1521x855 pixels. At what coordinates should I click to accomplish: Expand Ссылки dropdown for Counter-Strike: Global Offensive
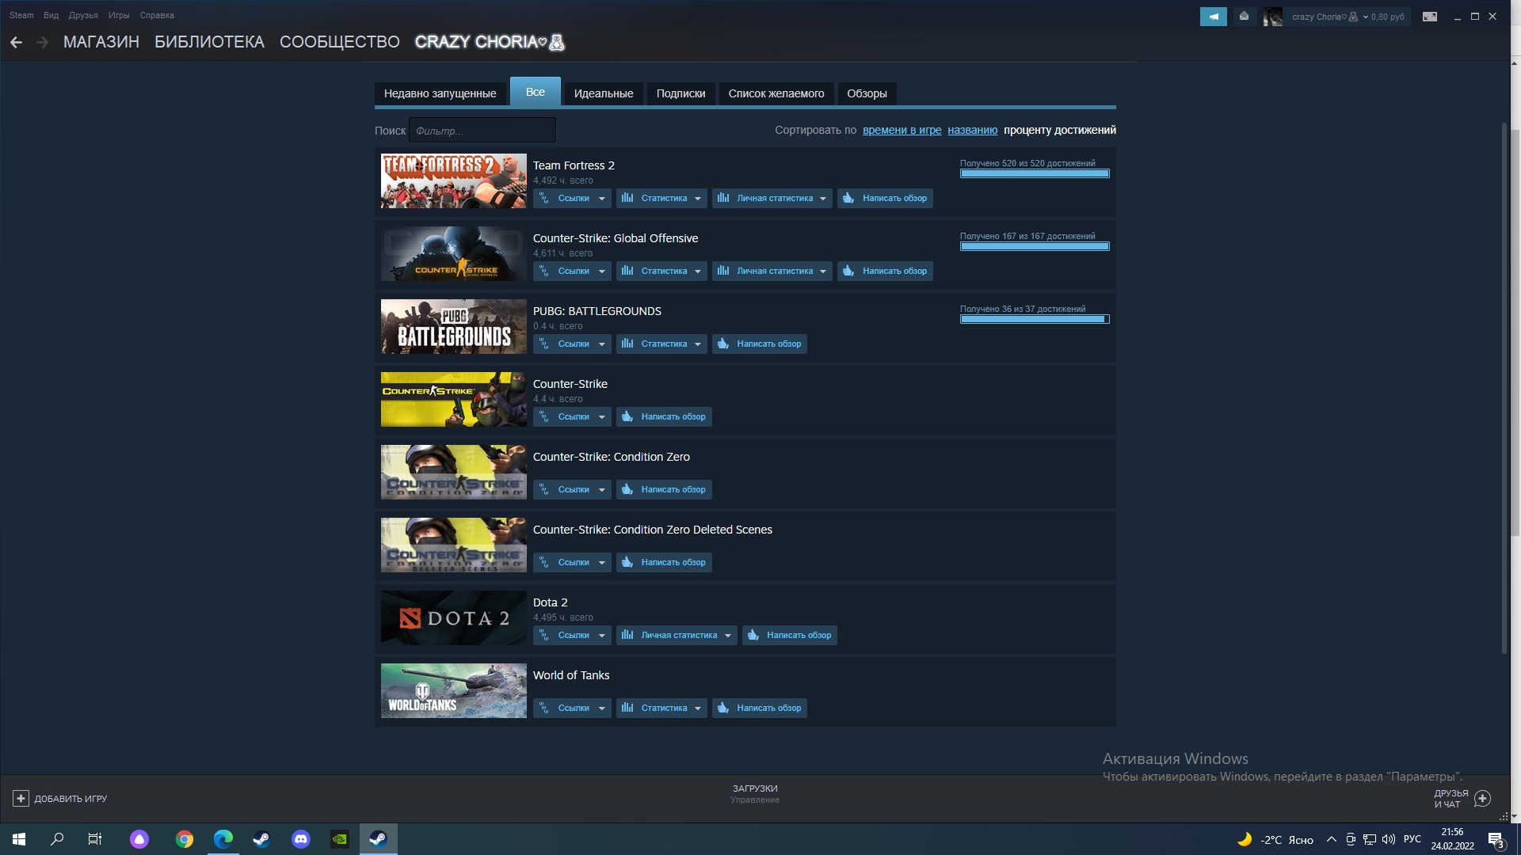pos(572,271)
